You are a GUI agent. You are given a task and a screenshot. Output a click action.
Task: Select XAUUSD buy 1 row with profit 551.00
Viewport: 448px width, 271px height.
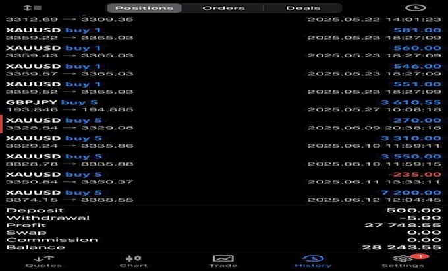click(223, 88)
